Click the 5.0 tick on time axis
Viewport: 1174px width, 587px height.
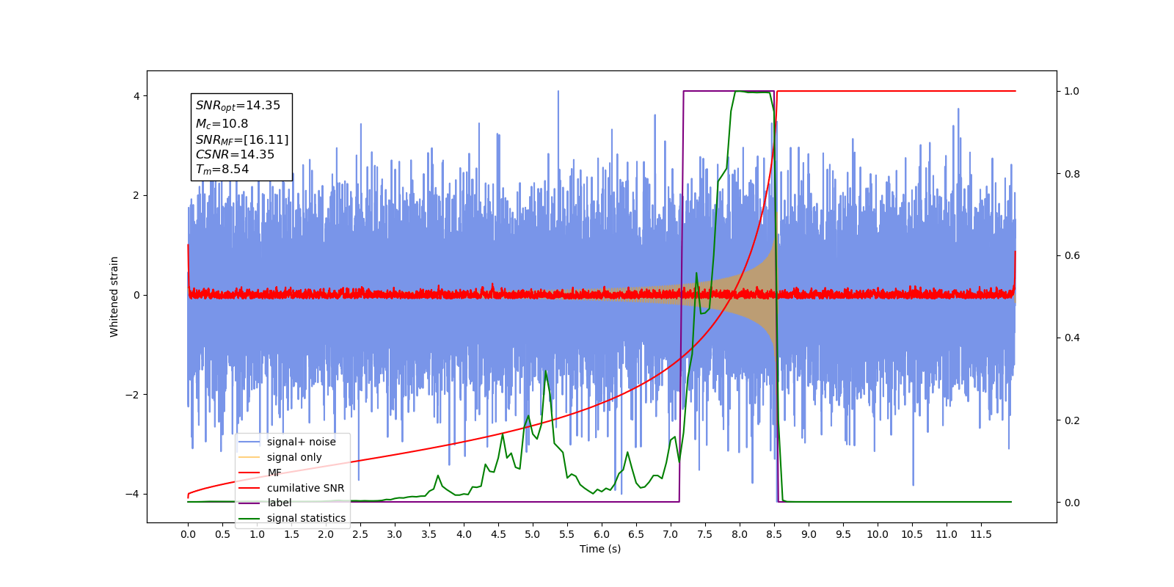(x=533, y=534)
